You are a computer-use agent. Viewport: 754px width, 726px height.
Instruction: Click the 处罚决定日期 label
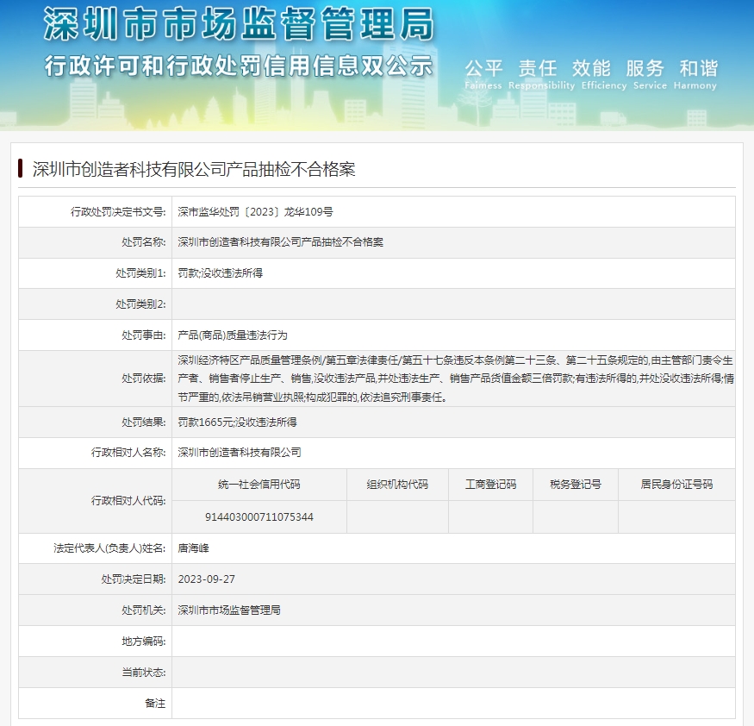tap(134, 579)
